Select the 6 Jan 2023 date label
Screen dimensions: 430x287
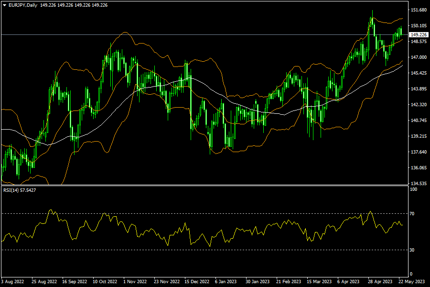tap(226, 282)
